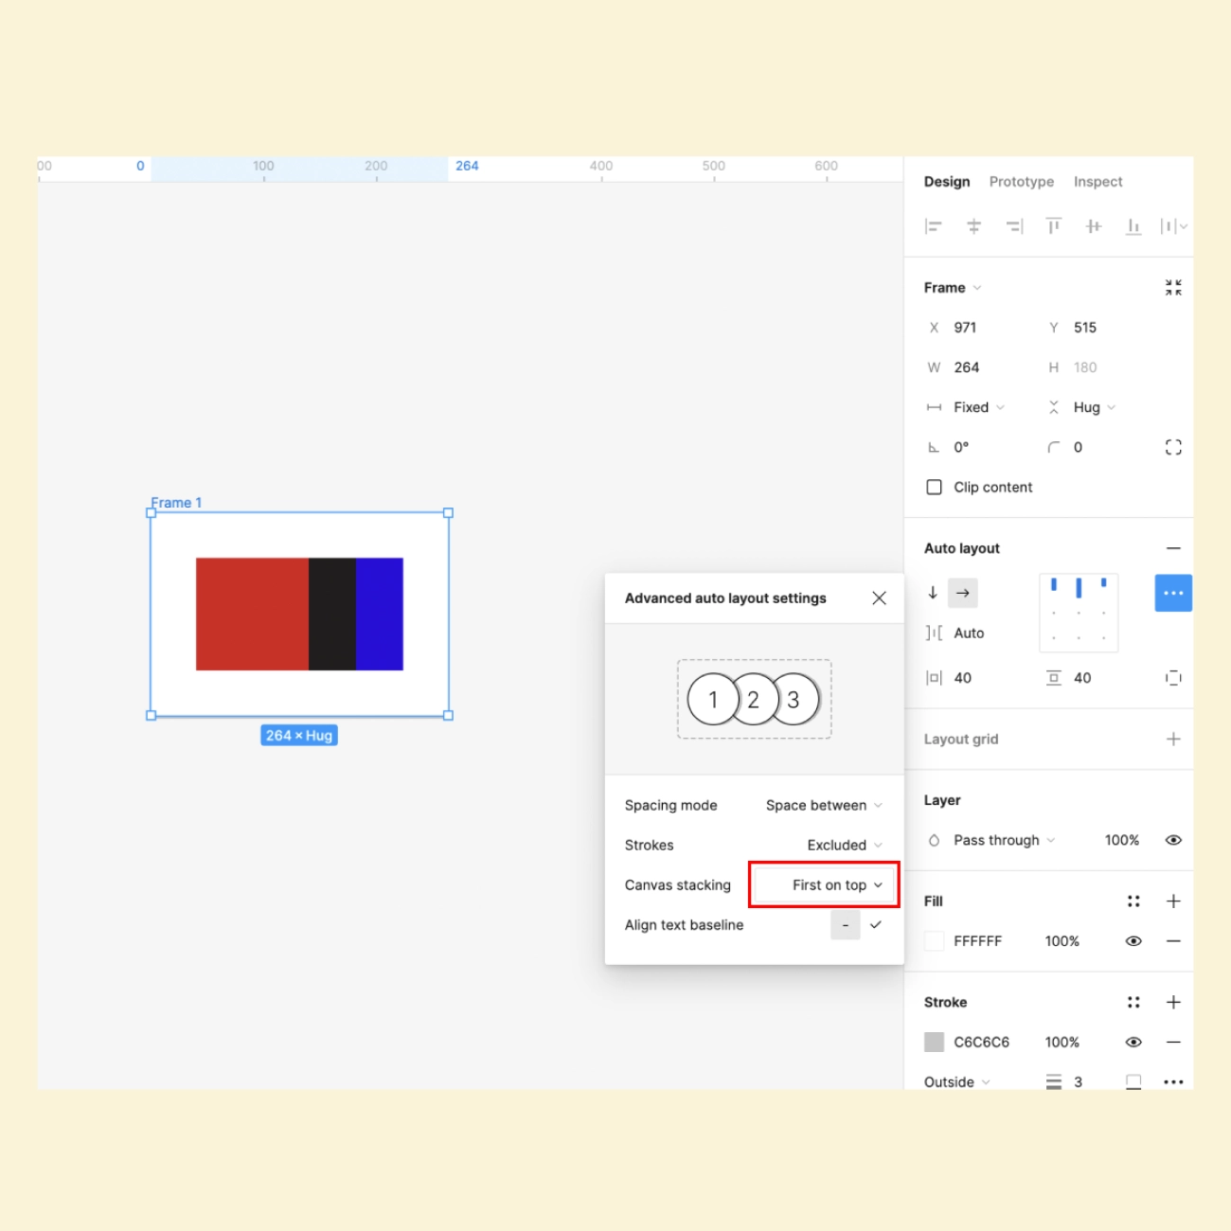Align selection to bottom

(x=1133, y=226)
